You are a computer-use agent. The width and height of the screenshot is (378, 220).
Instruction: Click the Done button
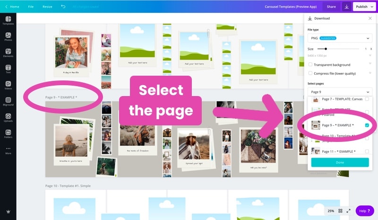pos(340,163)
